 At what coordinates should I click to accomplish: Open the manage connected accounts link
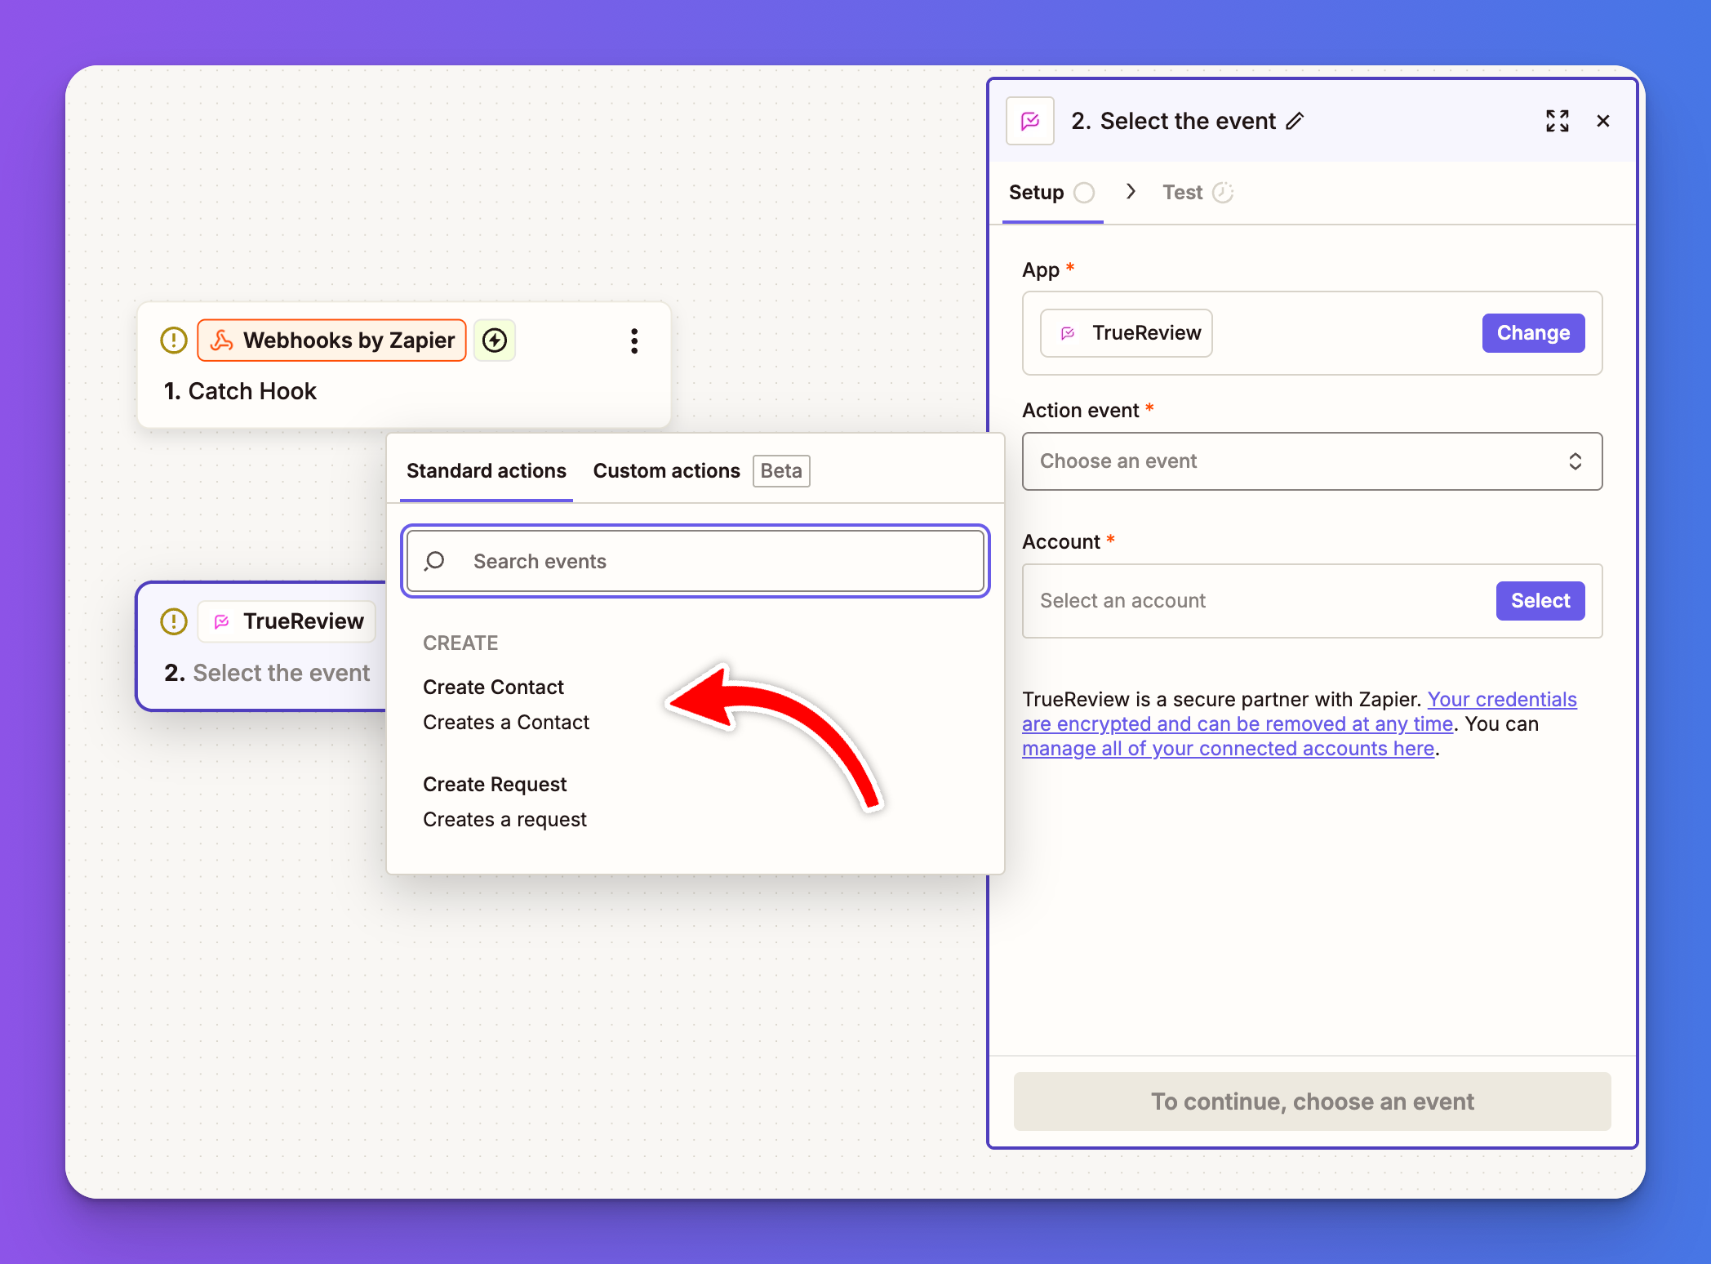[1227, 749]
